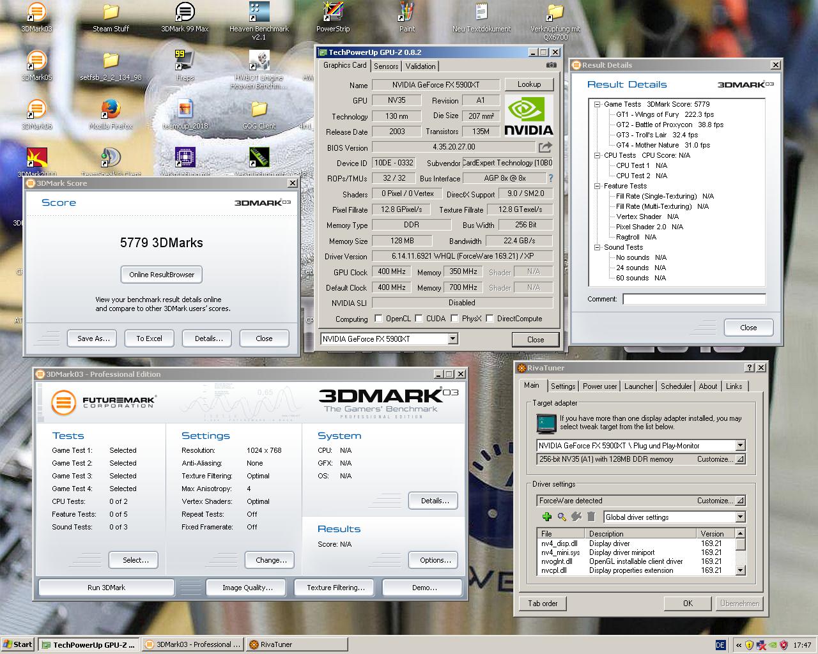Open setfsb_2_2_134_98 folder
Screen dimensions: 818x654
(111, 66)
